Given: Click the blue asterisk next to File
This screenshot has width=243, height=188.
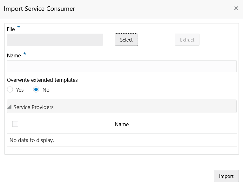Looking at the screenshot, I should pos(18,28).
